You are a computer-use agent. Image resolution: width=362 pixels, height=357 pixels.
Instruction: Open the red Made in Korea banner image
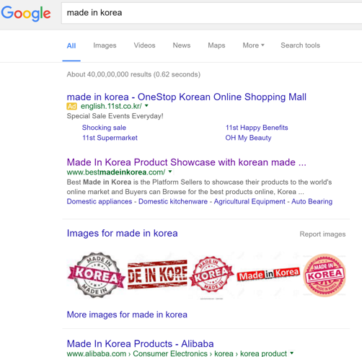coord(268,274)
